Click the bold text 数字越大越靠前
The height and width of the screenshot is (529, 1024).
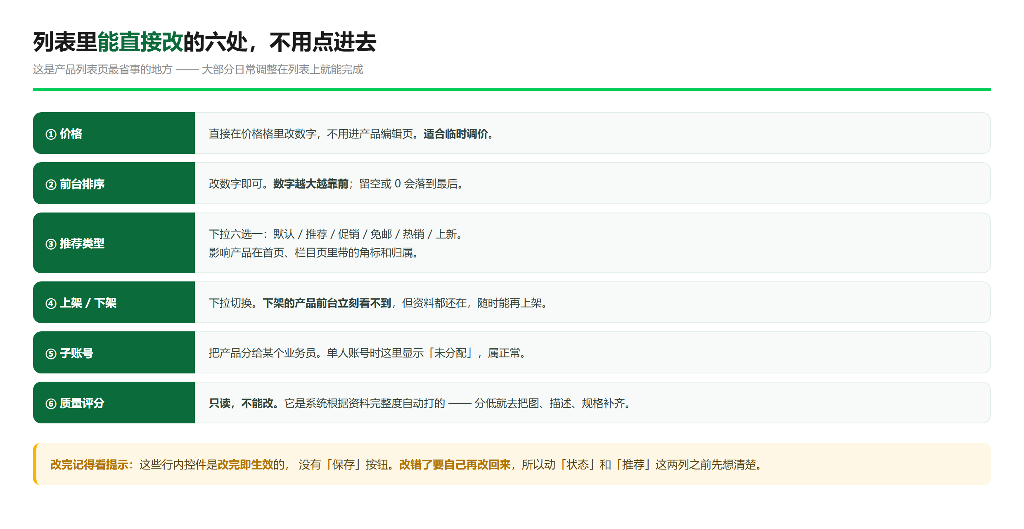[311, 184]
